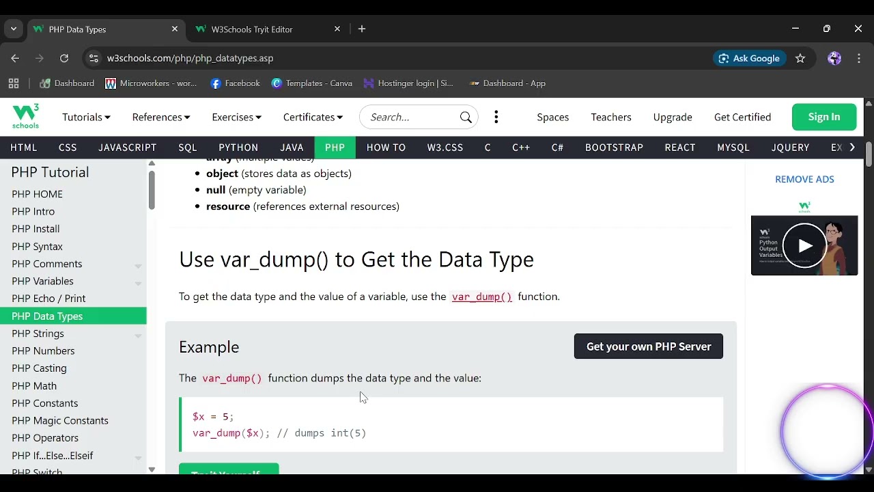Click the bookmarks apps grid icon

[x=14, y=83]
